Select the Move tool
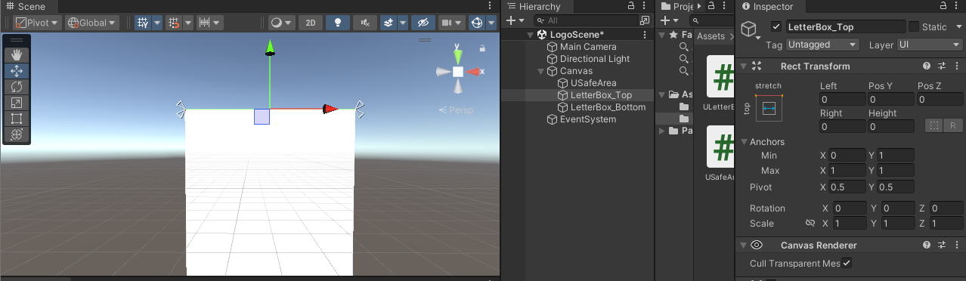This screenshot has width=966, height=281. (17, 70)
